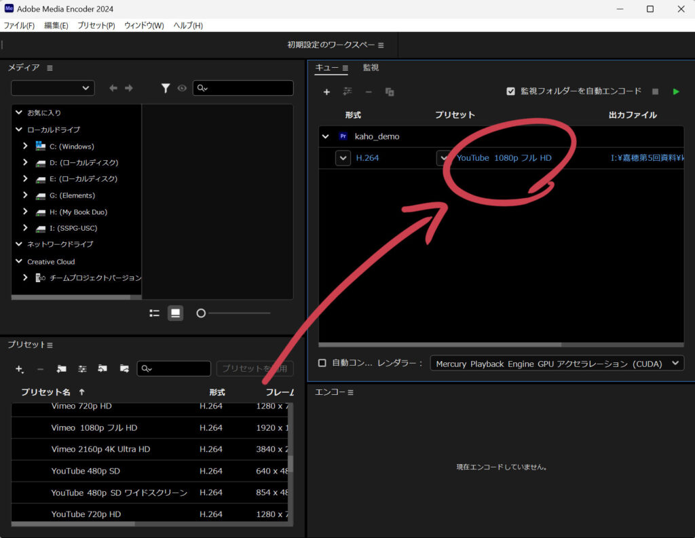Viewport: 695px width, 538px height.
Task: Expand the C: (Windows) drive node
Action: click(x=25, y=146)
